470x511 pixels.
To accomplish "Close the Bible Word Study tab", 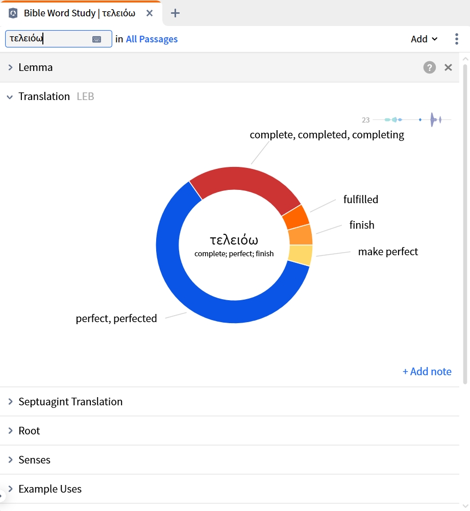I will tap(150, 13).
